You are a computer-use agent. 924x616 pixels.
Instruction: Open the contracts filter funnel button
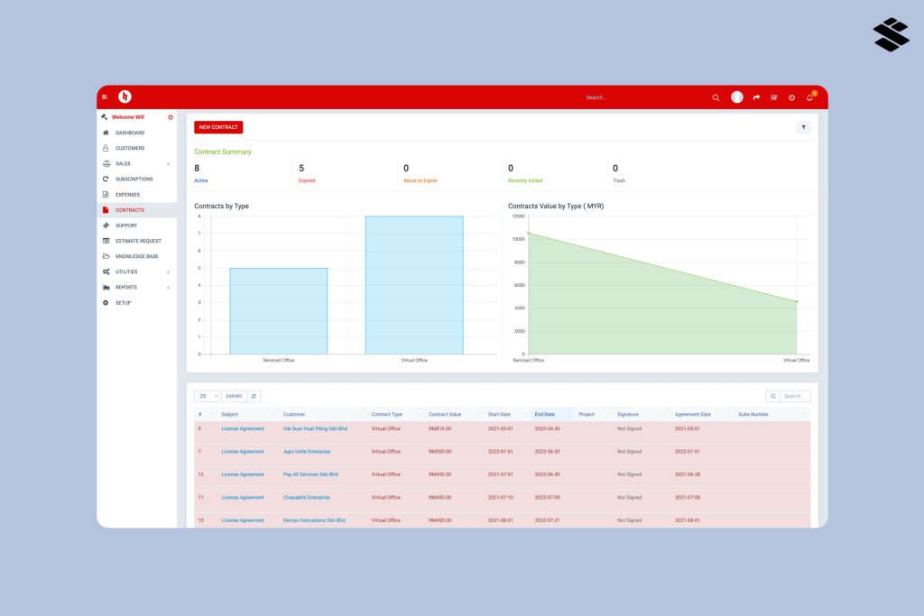(803, 127)
